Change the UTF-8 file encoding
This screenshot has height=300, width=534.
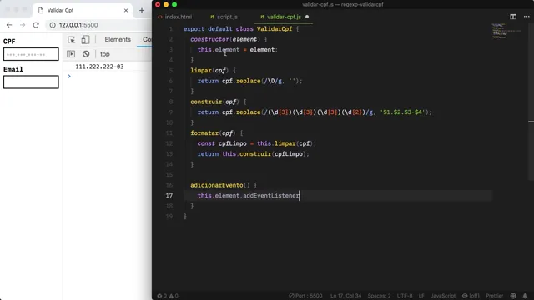click(405, 296)
